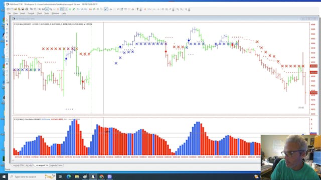The width and height of the screenshot is (321, 180).
Task: Toggle the highlighted window layout toolbar button
Action: (x=62, y=9)
